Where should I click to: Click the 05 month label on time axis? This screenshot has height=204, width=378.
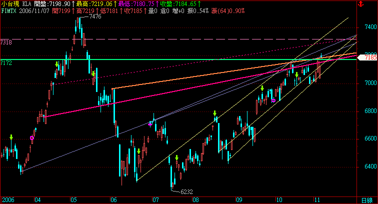pos(73,199)
